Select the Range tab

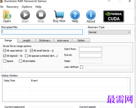(8, 40)
